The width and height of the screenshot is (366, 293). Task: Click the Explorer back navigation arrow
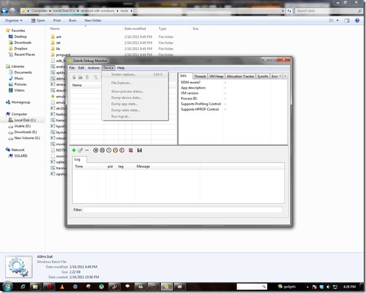click(4, 10)
